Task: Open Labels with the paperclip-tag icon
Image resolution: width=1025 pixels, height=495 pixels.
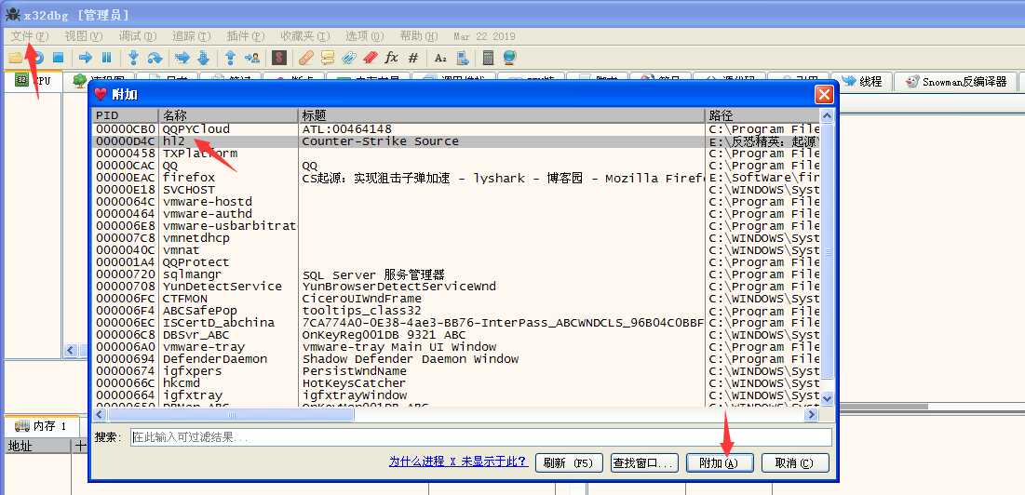Action: pos(348,58)
